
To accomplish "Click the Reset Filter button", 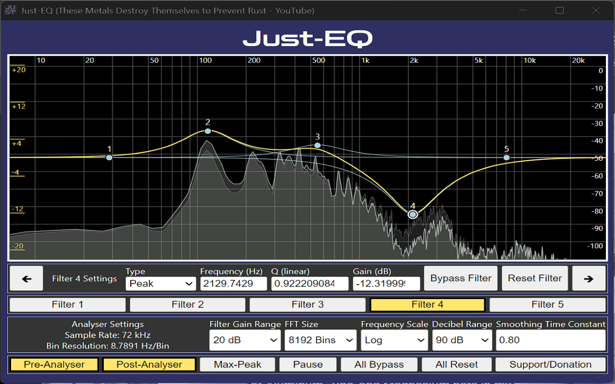I will pos(535,278).
